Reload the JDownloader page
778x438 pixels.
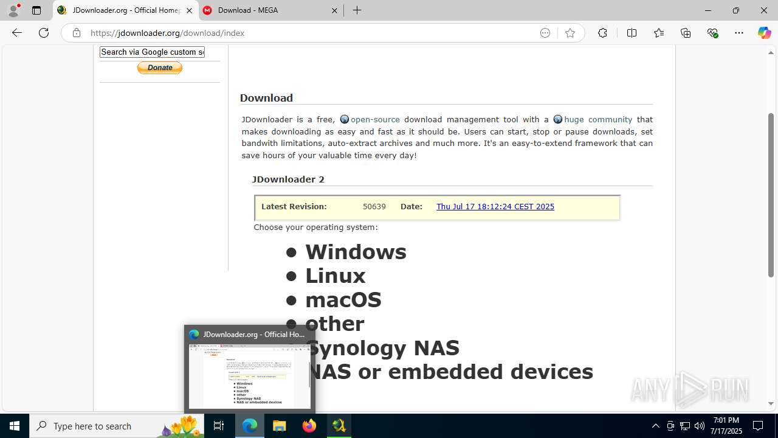coord(44,33)
